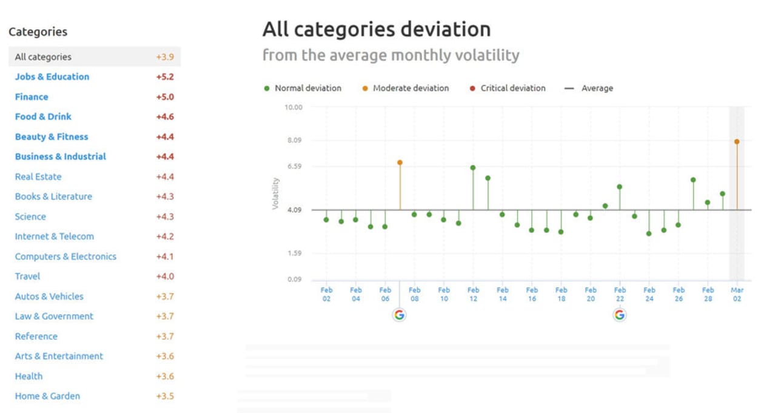Open the Travel category

(x=27, y=276)
